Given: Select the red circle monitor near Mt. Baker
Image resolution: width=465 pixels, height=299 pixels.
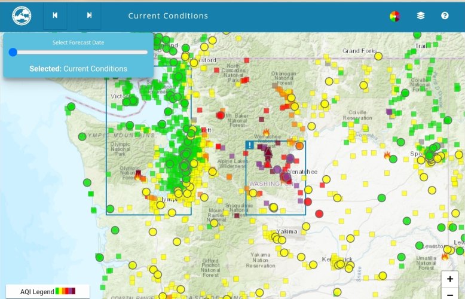Looking at the screenshot, I should point(221,115).
